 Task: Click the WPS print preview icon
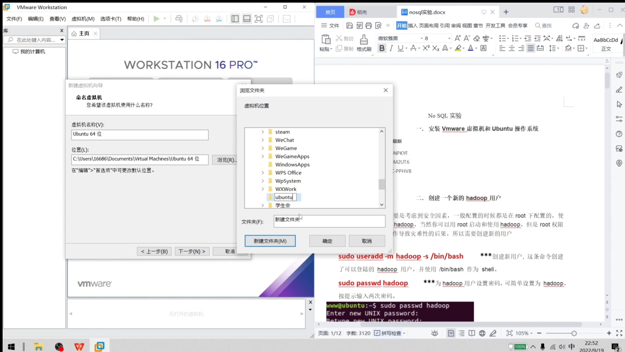(378, 25)
